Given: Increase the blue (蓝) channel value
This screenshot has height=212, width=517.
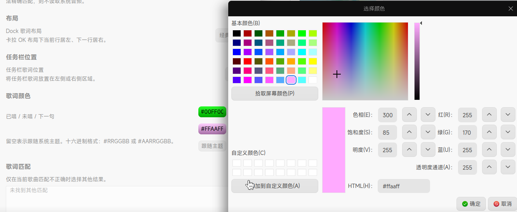Looking at the screenshot, I should pyautogui.click(x=489, y=149).
